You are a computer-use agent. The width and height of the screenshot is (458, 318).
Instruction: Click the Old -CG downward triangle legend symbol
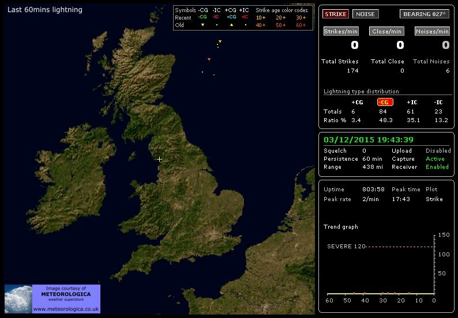[x=202, y=25]
